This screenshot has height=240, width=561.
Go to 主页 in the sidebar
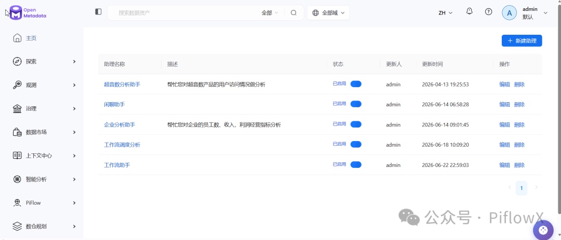31,38
